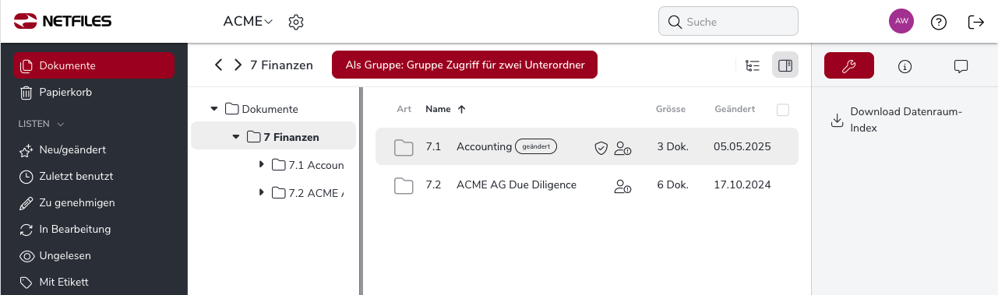Viewport: 998px width, 295px height.
Task: Expand the 7.1 Accounting tree node
Action: (x=262, y=165)
